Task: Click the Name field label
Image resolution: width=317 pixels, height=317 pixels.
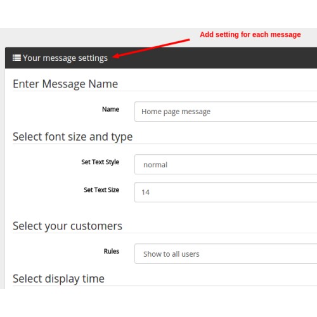Action: click(x=110, y=109)
